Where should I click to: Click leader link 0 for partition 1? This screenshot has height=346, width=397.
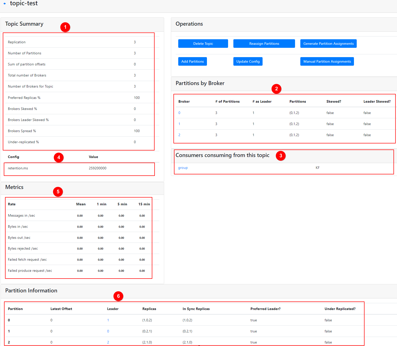point(108,331)
